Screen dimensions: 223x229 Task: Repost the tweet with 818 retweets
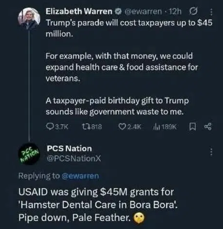click(85, 126)
